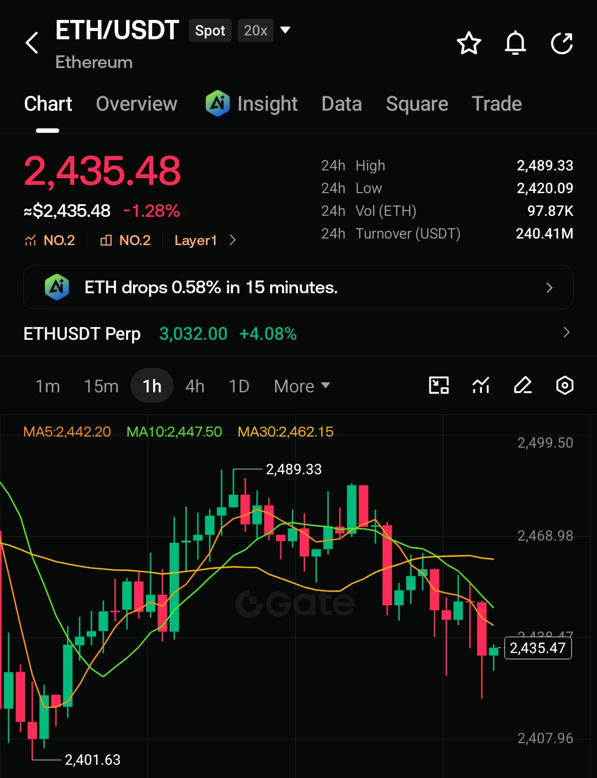This screenshot has height=778, width=597.
Task: Tap the MA30:2,462.15 indicator label
Action: [286, 432]
